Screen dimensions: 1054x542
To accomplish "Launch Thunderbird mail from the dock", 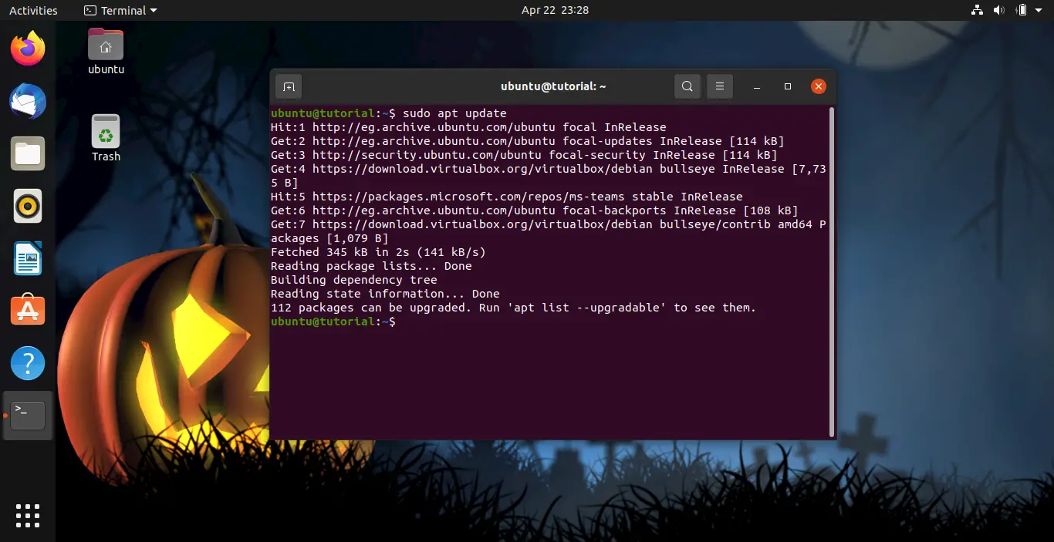I will click(28, 101).
